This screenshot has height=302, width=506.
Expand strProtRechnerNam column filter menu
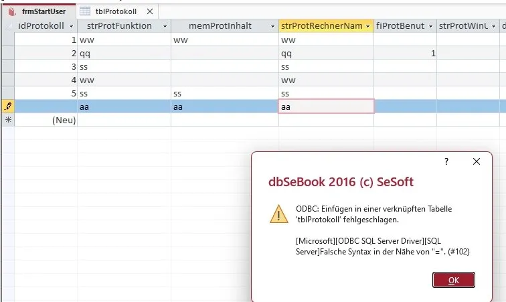pyautogui.click(x=368, y=26)
